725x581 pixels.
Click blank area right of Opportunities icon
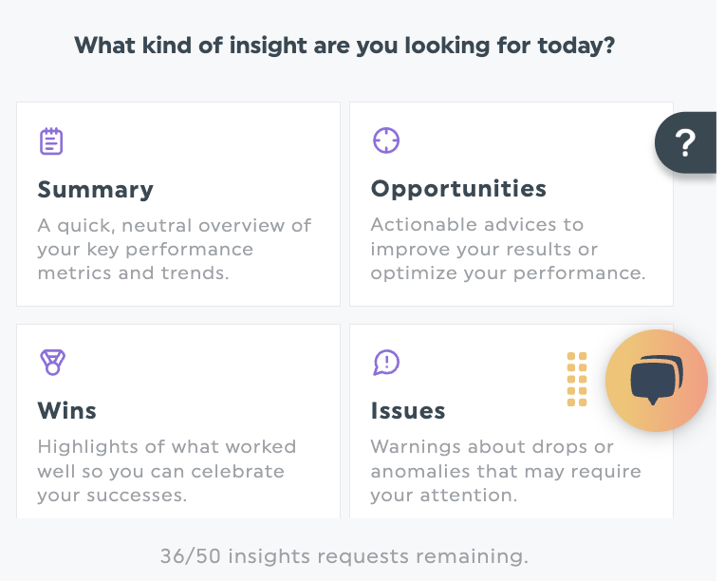[512, 141]
